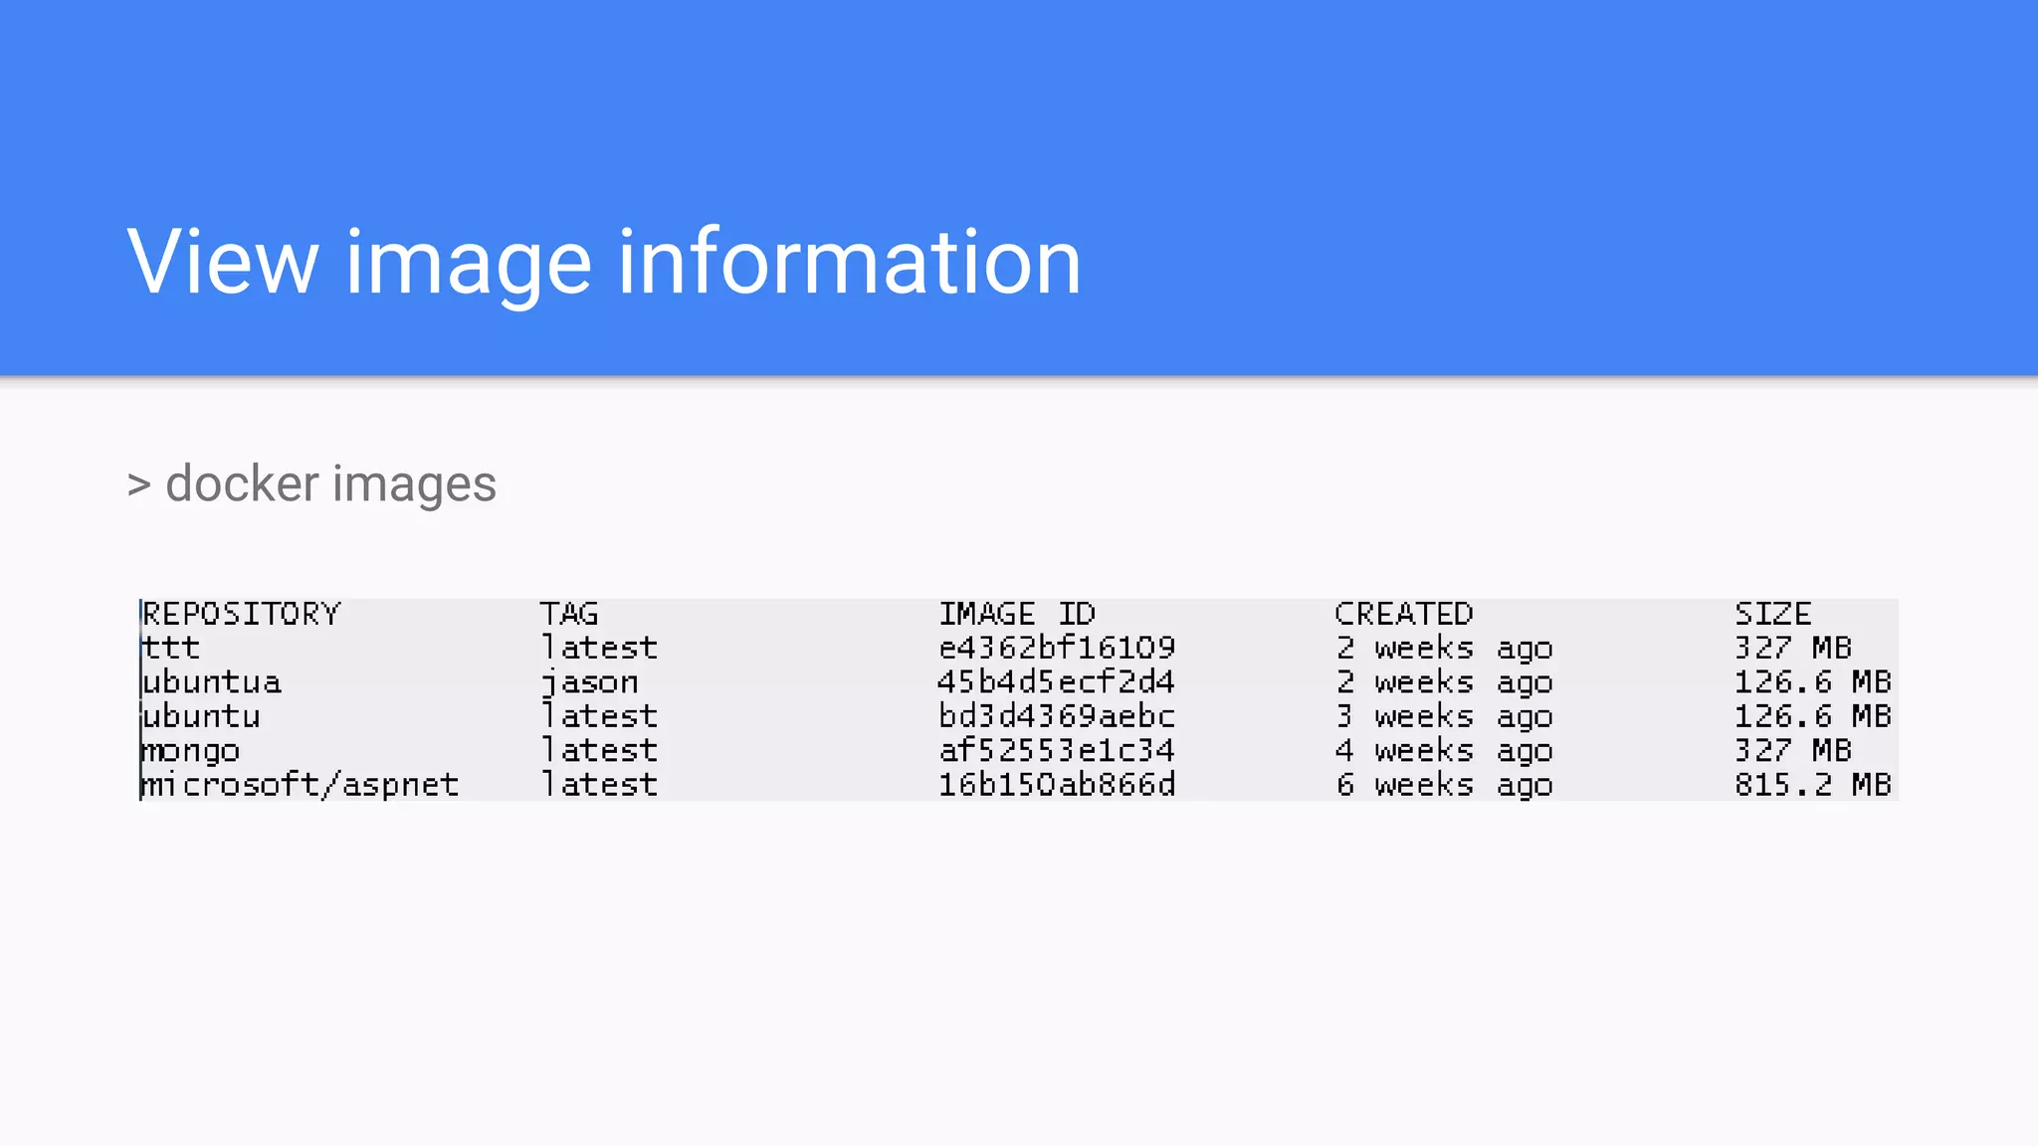Image resolution: width=2038 pixels, height=1146 pixels.
Task: Select the CREATED column header
Action: point(1404,614)
